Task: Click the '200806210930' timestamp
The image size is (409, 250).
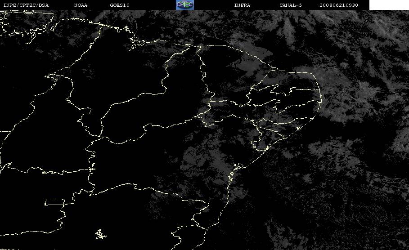Action: [x=339, y=5]
